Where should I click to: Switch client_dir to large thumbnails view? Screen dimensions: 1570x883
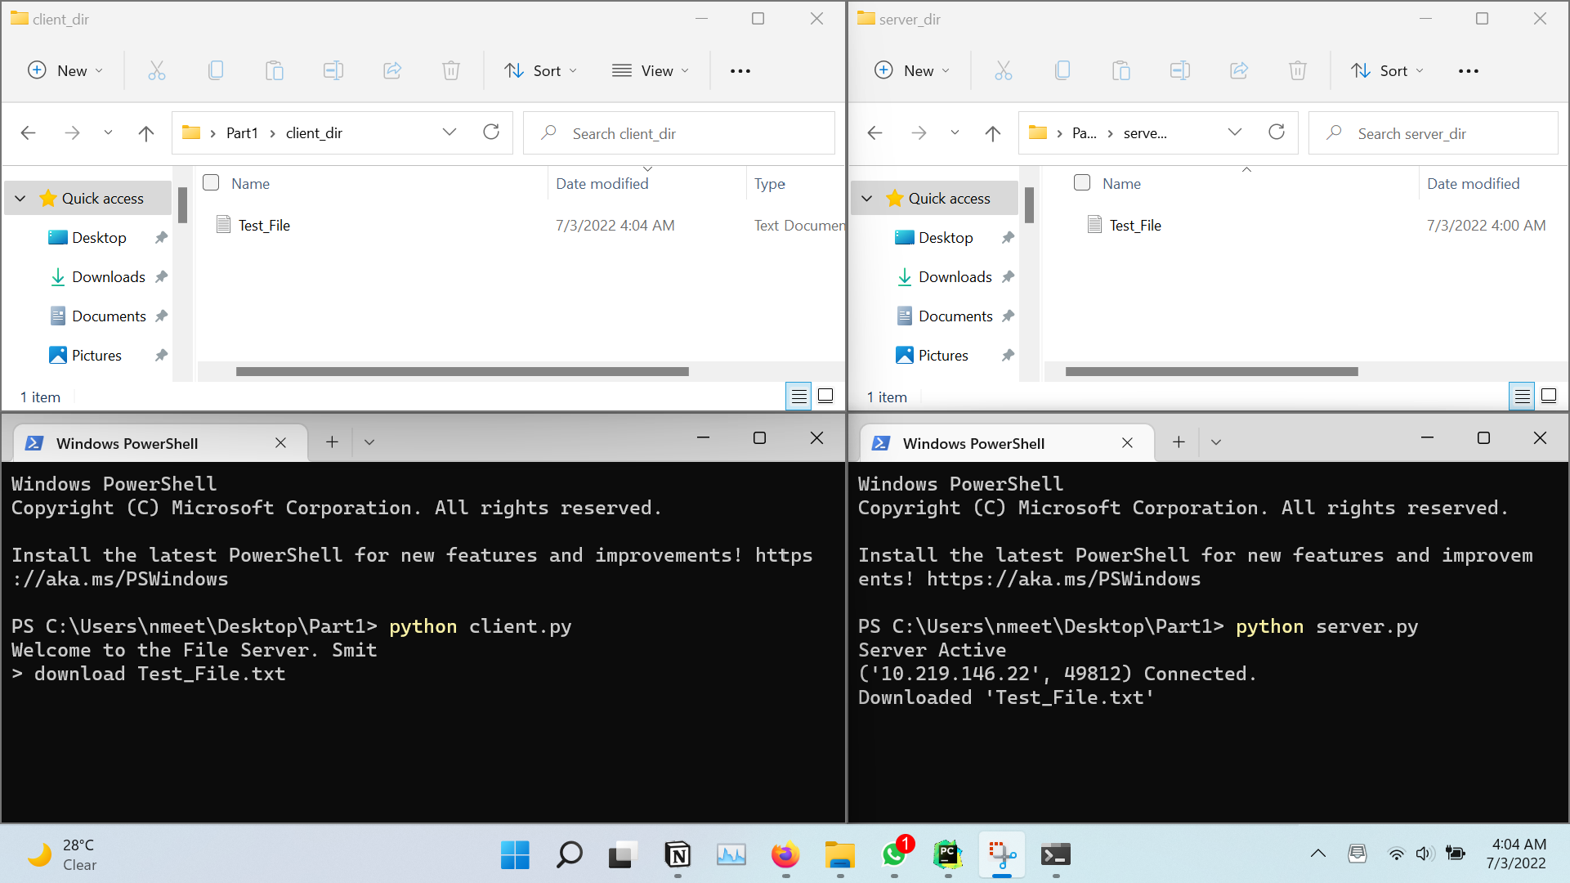pos(825,397)
